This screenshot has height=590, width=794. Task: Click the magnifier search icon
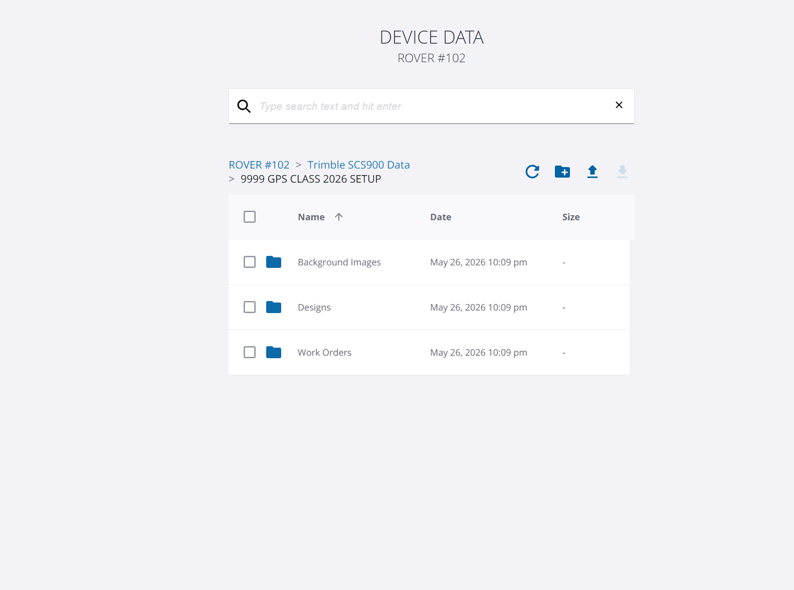tap(244, 106)
